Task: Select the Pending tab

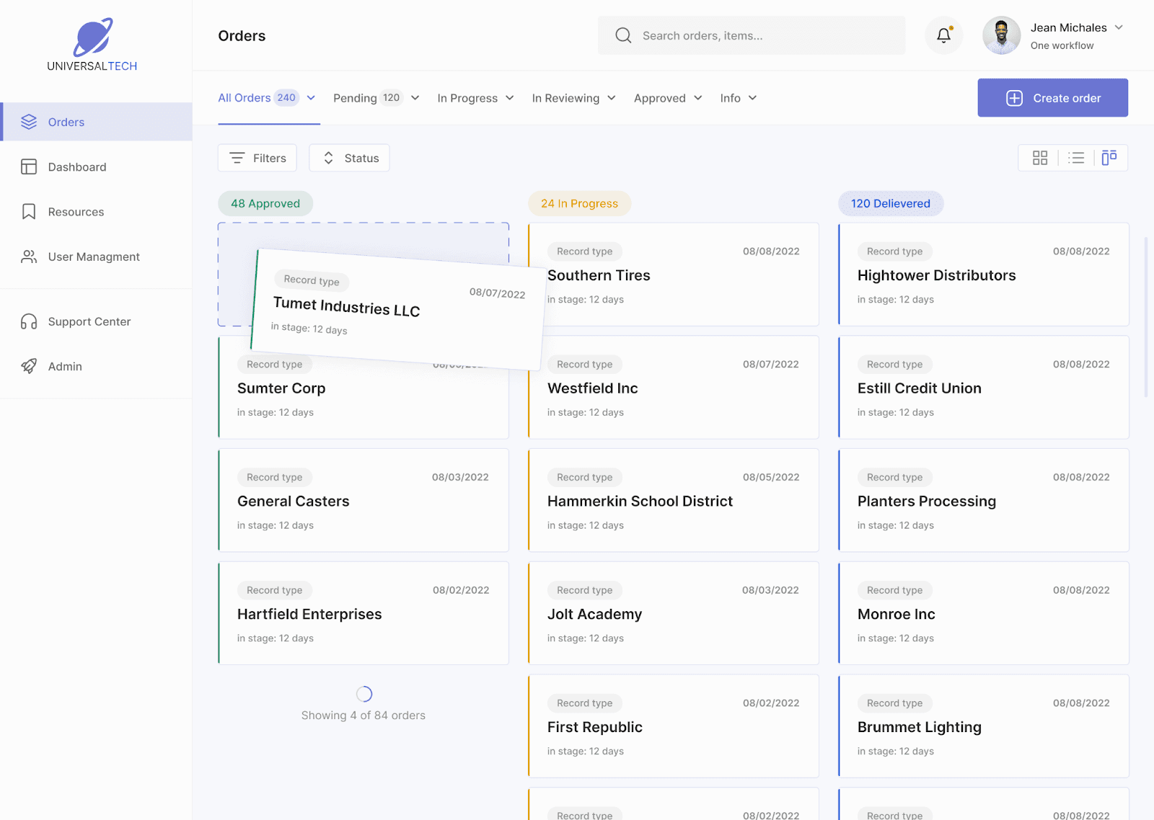Action: (x=376, y=98)
